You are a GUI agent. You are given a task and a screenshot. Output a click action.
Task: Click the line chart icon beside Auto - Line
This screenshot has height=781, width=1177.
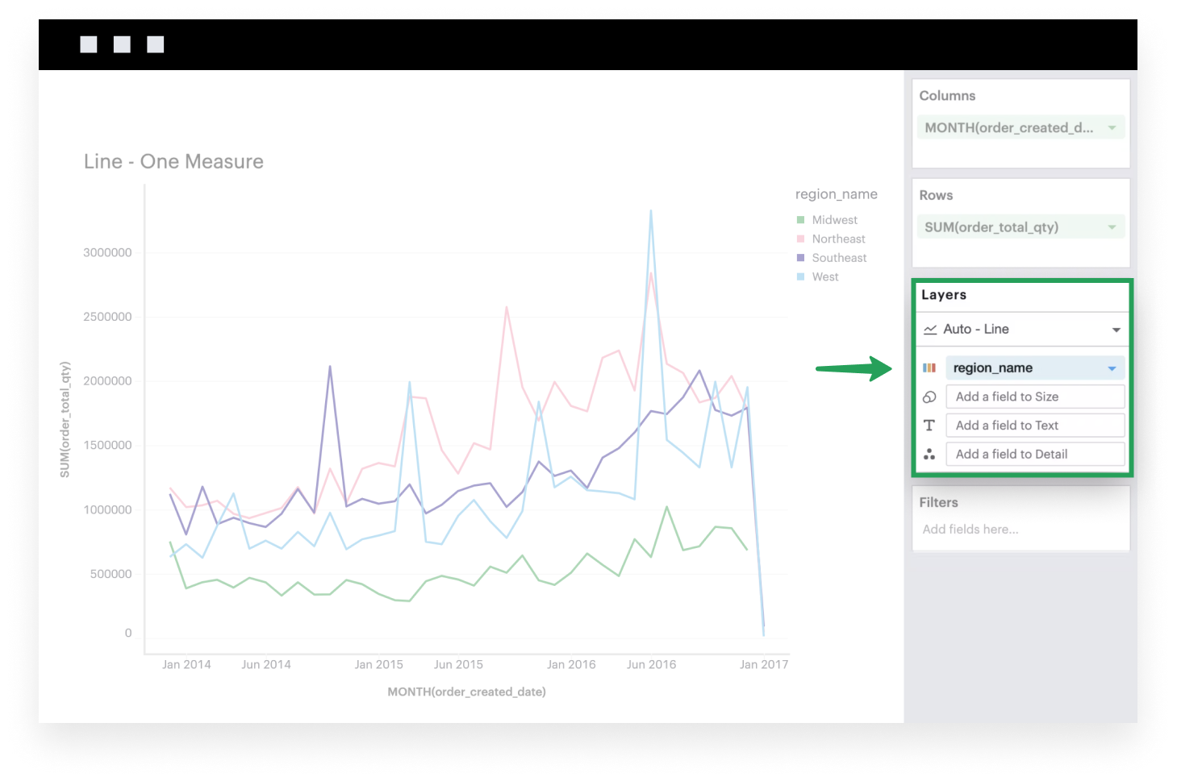coord(930,330)
